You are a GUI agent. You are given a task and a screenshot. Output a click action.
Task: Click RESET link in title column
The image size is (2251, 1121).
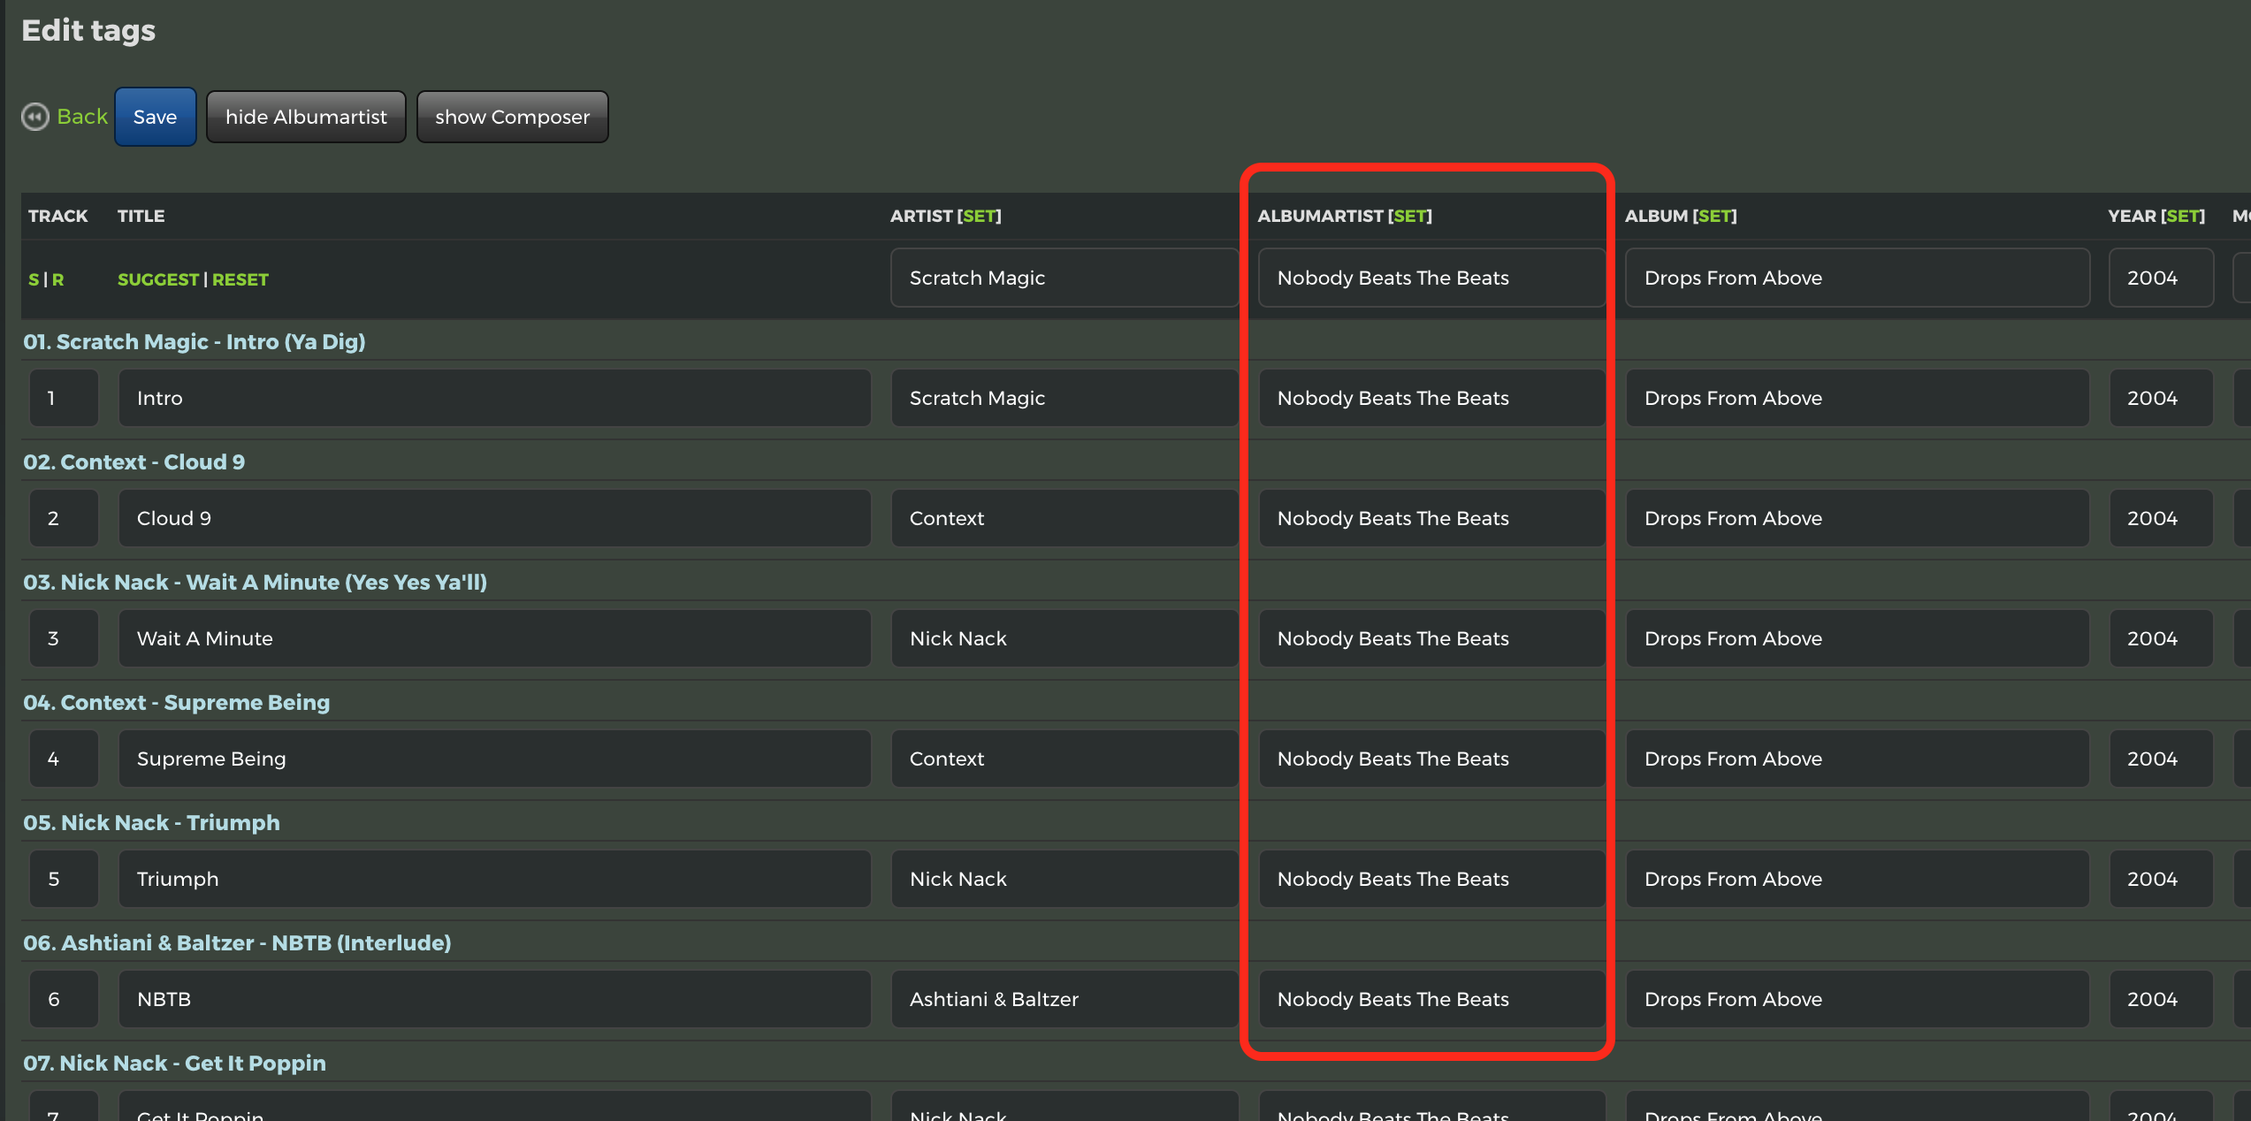(x=240, y=279)
